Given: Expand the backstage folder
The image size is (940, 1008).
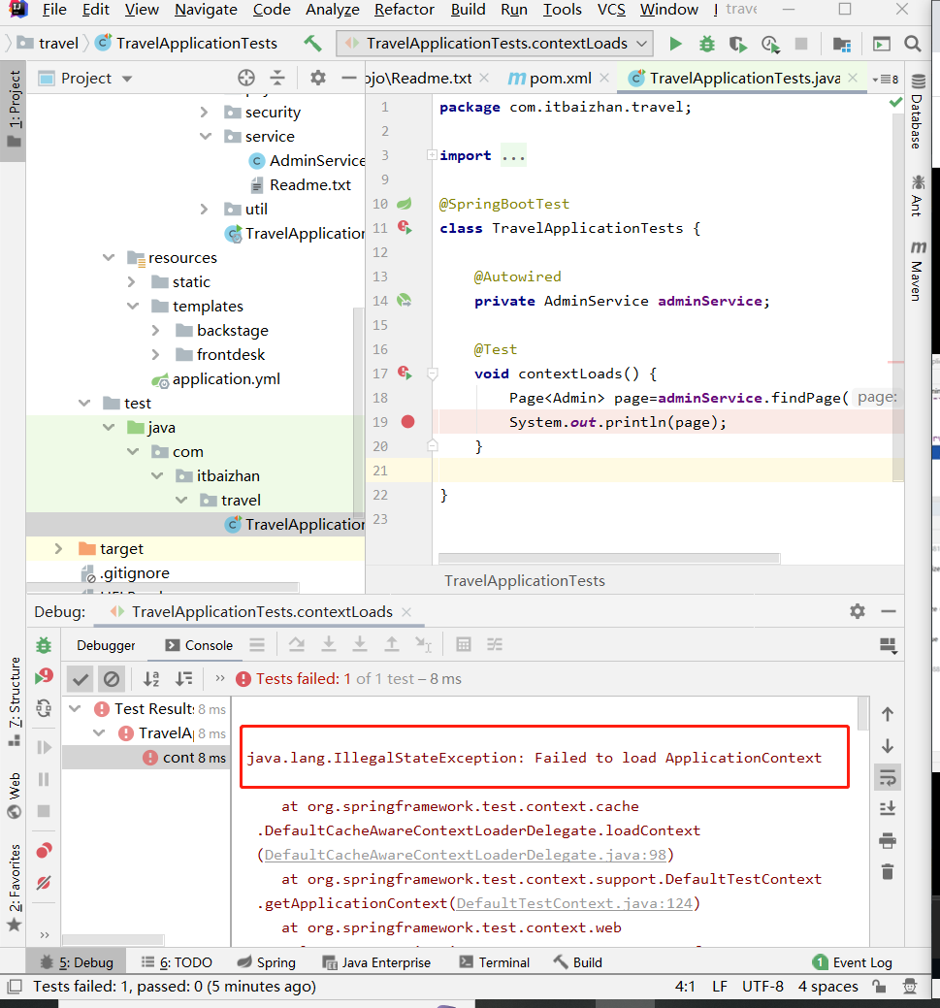Looking at the screenshot, I should [155, 331].
